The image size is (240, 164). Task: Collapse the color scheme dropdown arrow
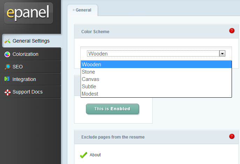tap(222, 53)
